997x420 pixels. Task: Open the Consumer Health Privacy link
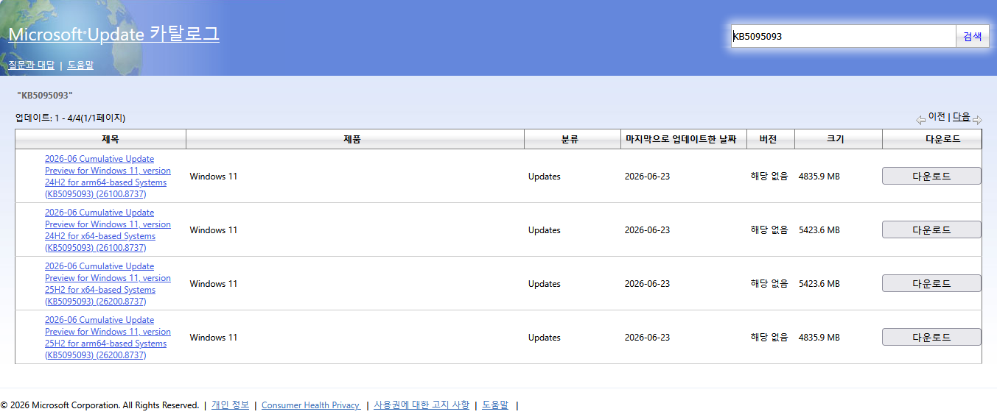(x=311, y=405)
